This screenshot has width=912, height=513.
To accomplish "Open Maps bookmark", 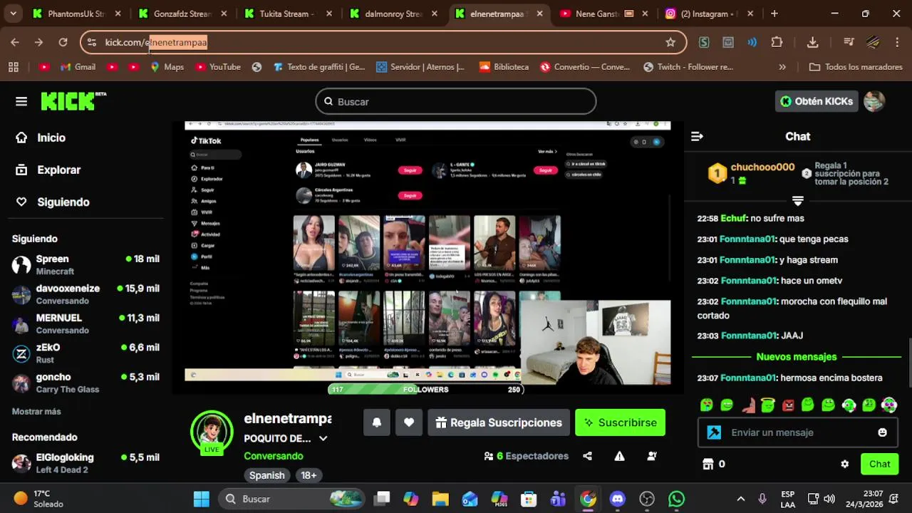I will (167, 67).
